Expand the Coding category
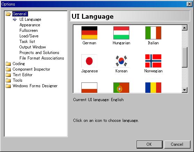 point(19,64)
